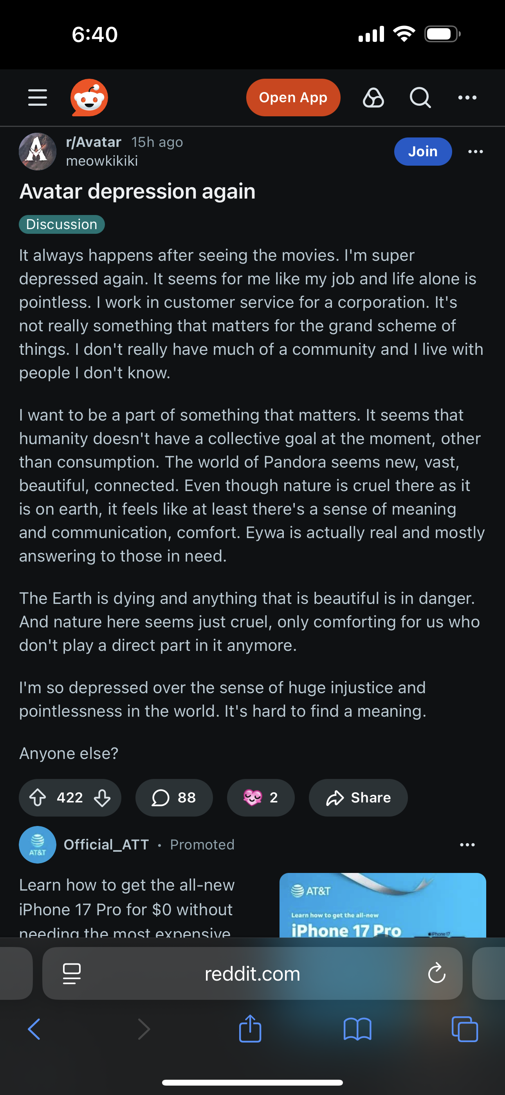Tap the reddit.com address field
Viewport: 505px width, 1095px height.
click(252, 974)
